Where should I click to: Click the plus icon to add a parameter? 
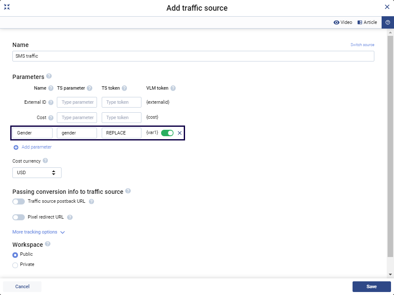(15, 147)
